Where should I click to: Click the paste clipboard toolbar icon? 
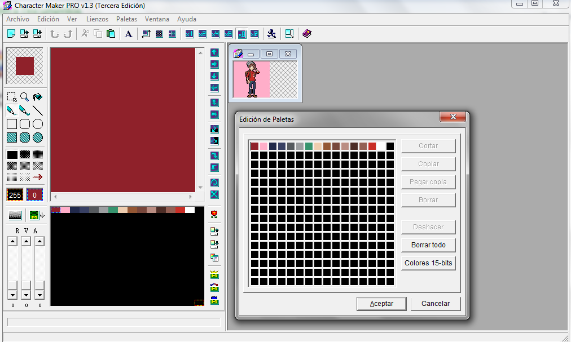tap(111, 34)
